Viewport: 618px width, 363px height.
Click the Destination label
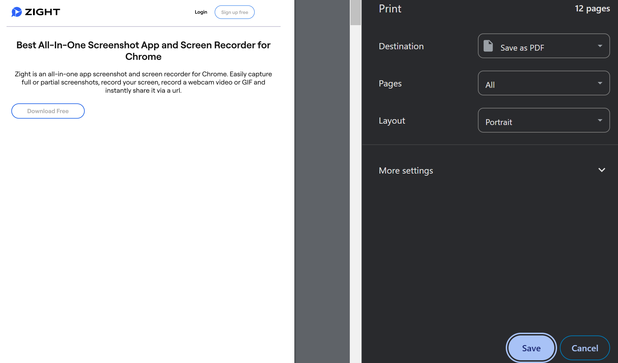click(401, 46)
